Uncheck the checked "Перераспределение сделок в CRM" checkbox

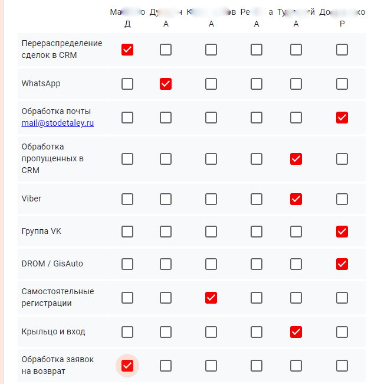pyautogui.click(x=127, y=50)
